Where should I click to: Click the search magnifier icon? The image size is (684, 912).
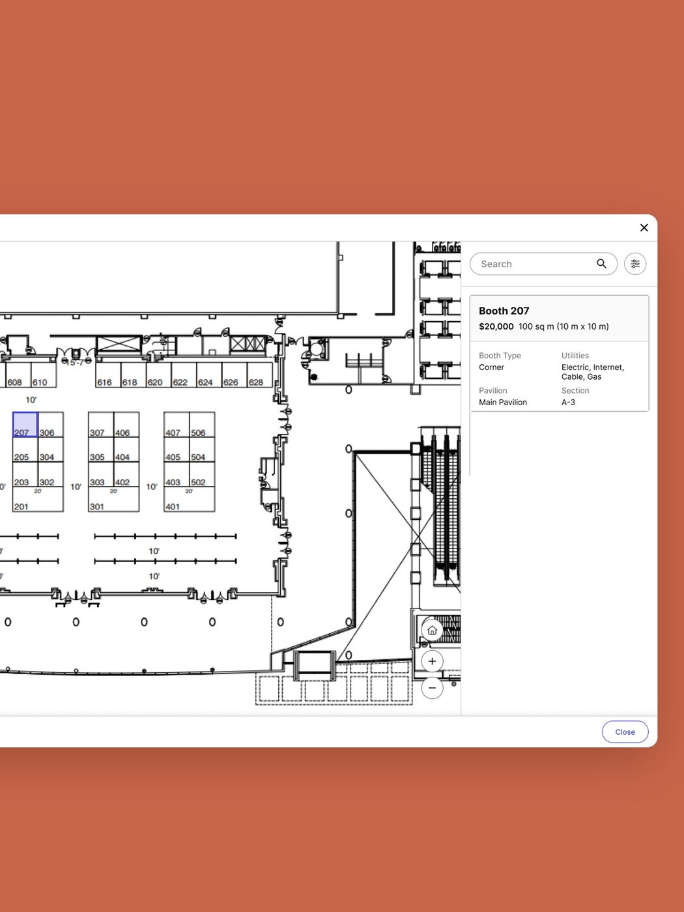click(601, 264)
